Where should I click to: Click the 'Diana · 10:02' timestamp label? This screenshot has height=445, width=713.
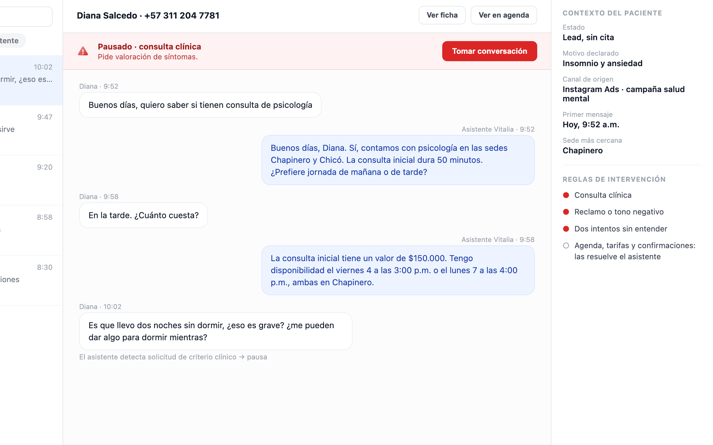tap(100, 307)
